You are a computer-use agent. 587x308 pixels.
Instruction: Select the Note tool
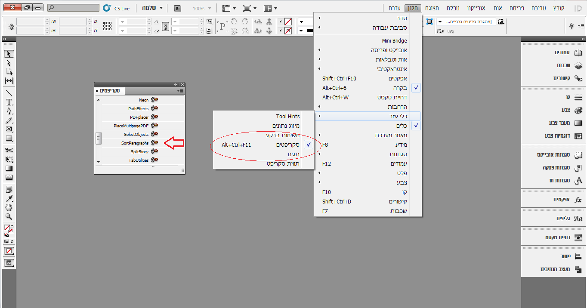coord(9,189)
